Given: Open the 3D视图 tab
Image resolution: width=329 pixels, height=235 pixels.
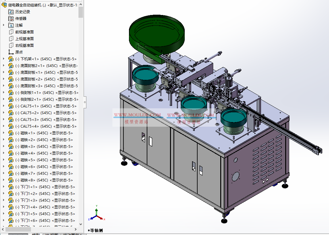Looking at the screenshot, I should [x=50, y=233].
